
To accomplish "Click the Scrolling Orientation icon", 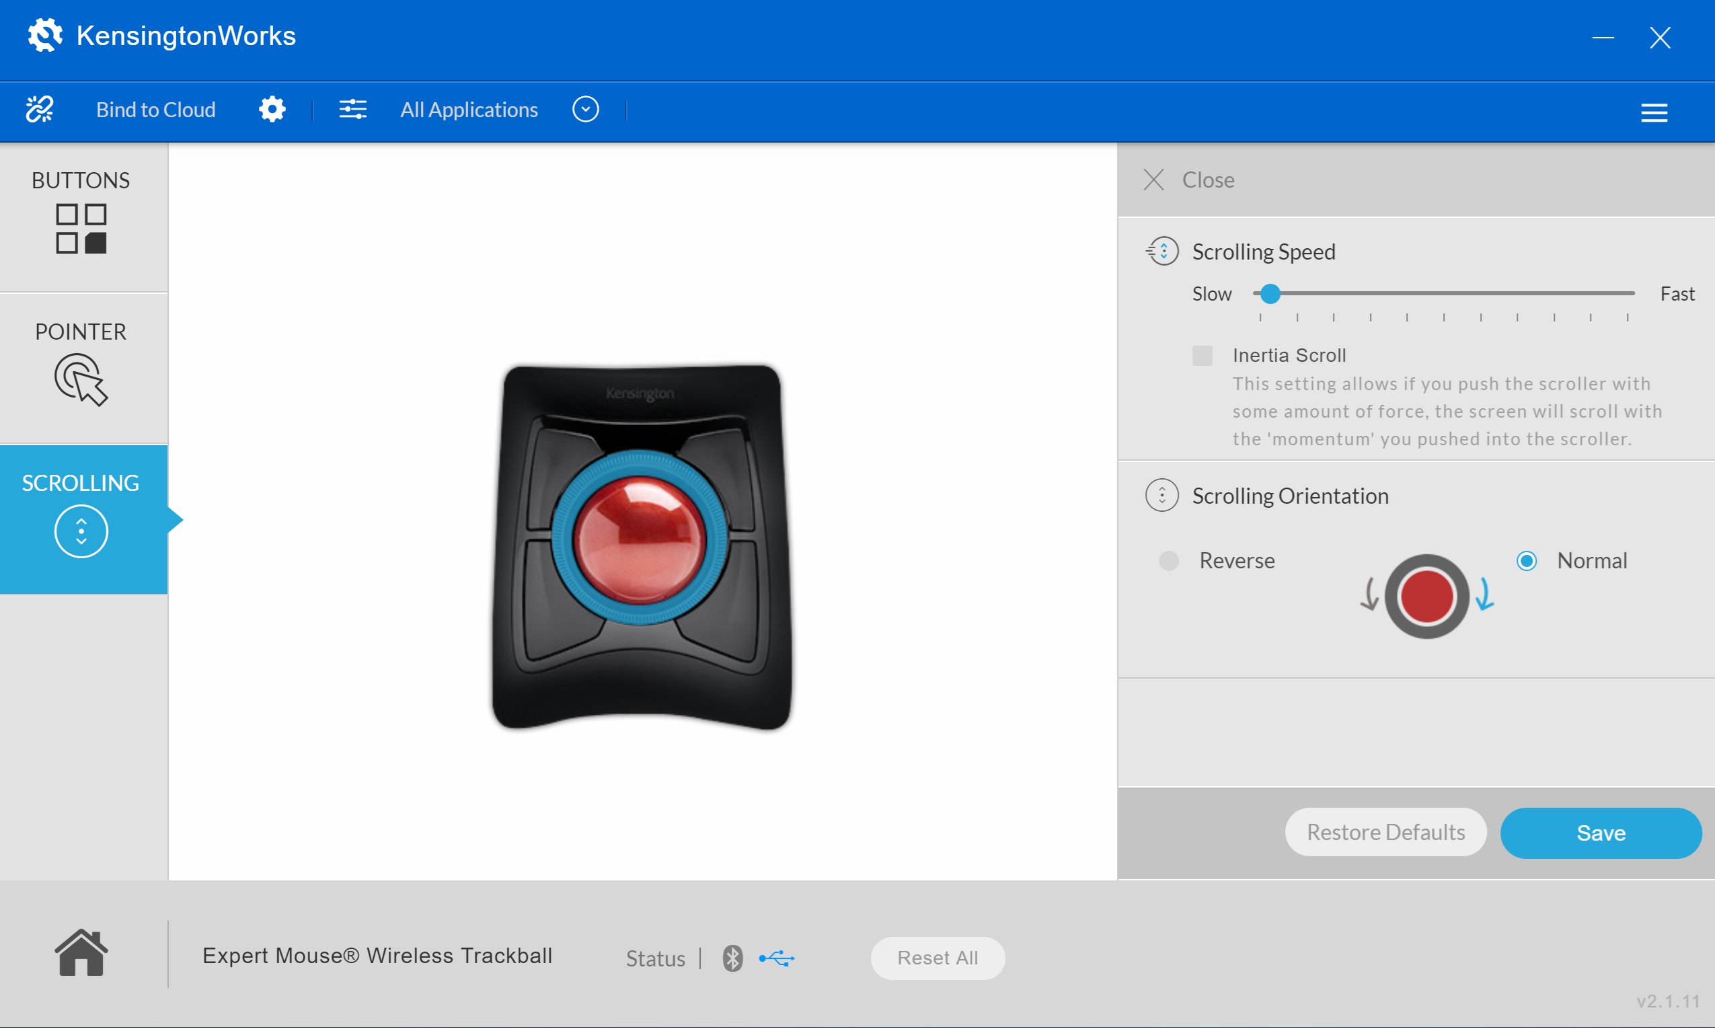I will click(1163, 496).
